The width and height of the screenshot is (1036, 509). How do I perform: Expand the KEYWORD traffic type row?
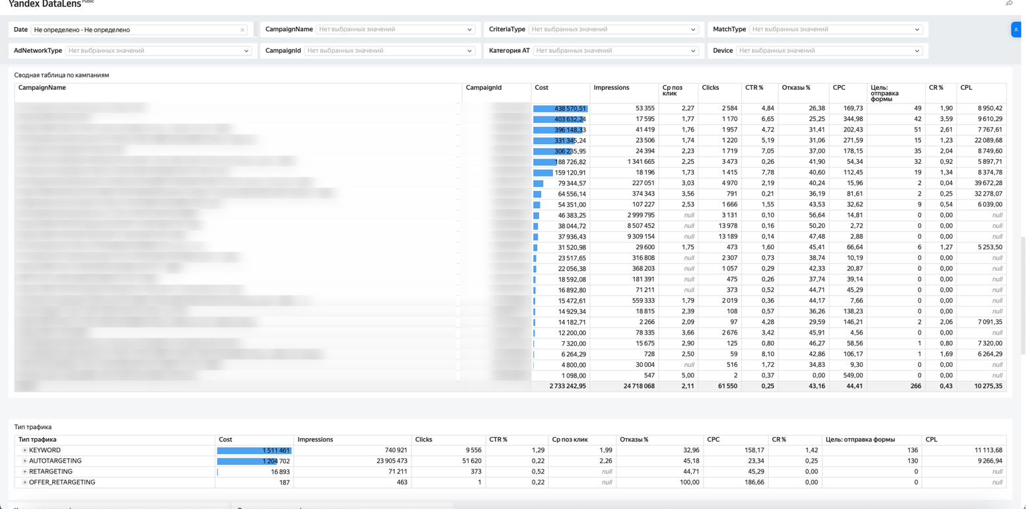24,450
